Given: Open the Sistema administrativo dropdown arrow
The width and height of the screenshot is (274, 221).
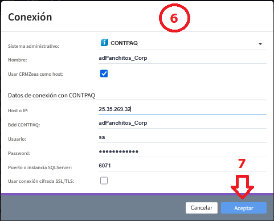Looking at the screenshot, I should pyautogui.click(x=260, y=44).
